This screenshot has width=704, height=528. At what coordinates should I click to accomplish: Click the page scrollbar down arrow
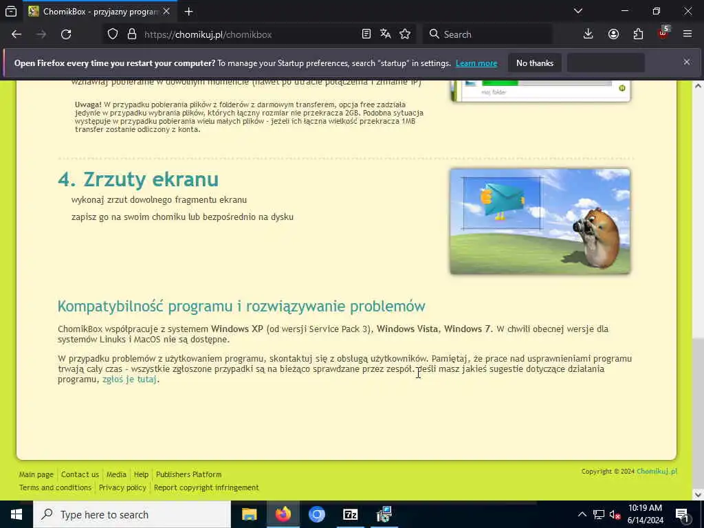[698, 495]
